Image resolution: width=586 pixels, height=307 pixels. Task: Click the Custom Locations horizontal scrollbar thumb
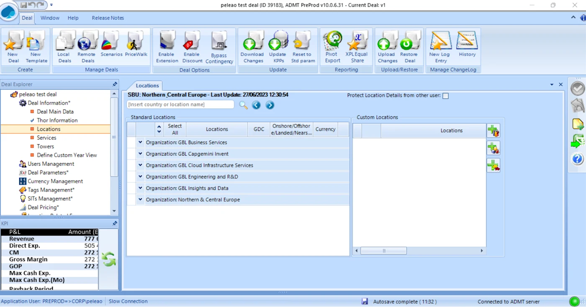click(383, 251)
